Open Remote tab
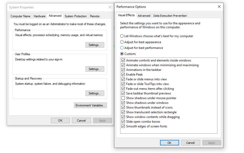Image resolution: width=244 pixels, height=153 pixels. (x=95, y=16)
